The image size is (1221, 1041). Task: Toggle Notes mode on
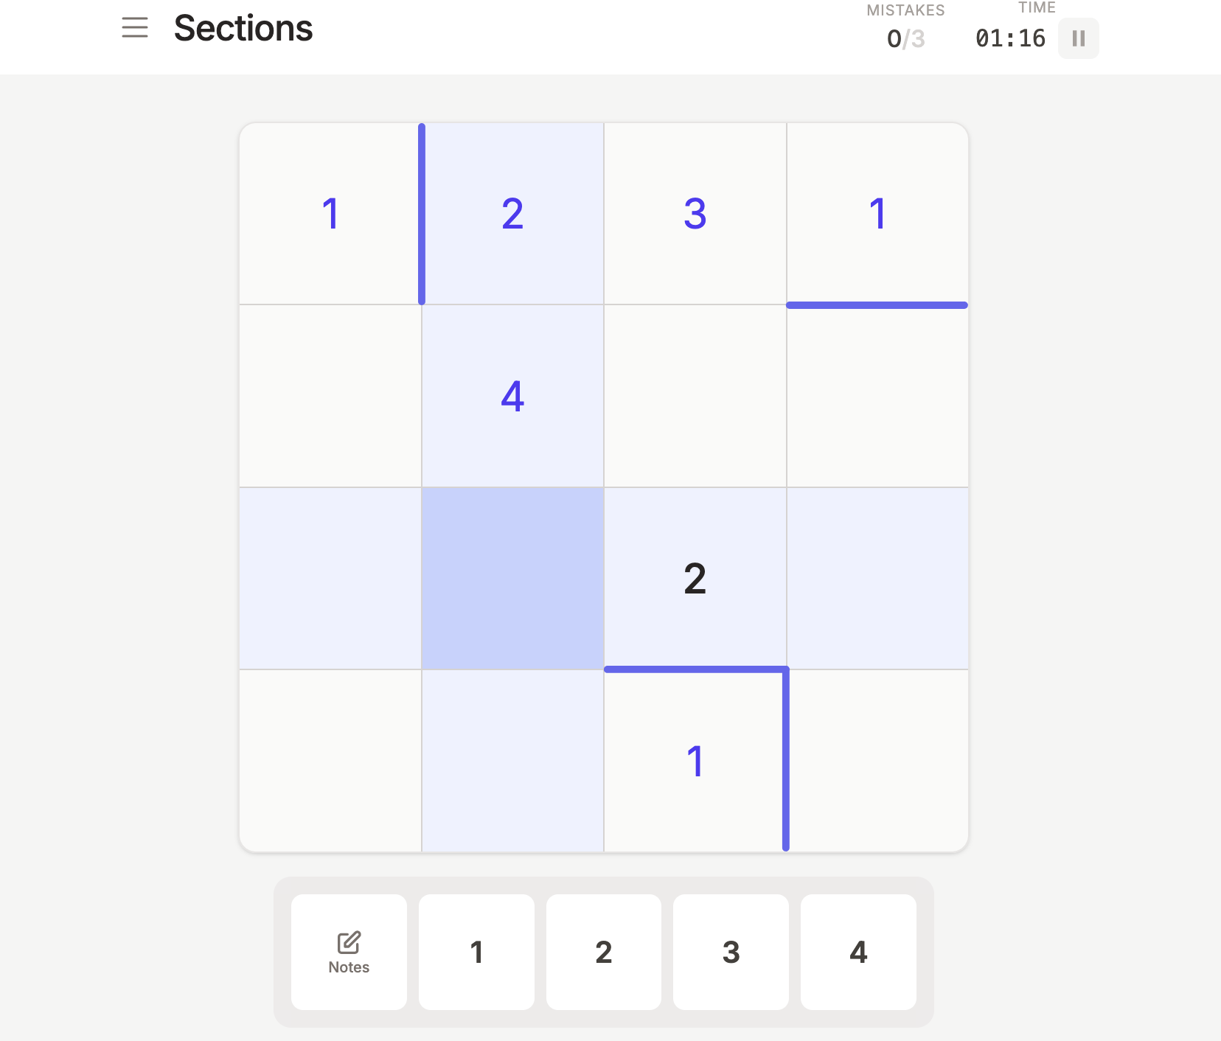coord(348,952)
